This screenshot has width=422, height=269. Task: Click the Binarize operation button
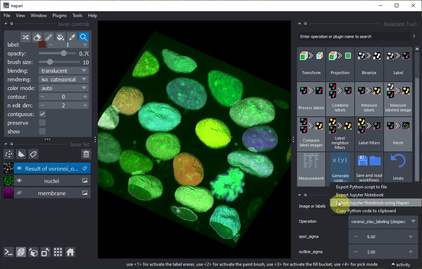coord(369,64)
